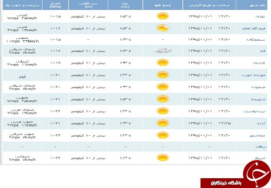The width and height of the screenshot is (271, 188).
Task: Click the 10mps wind speed in the سلفچگان row
Action: (x=13, y=41)
